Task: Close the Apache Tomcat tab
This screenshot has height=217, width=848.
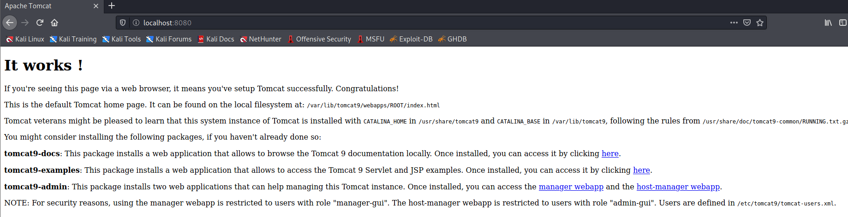Action: 96,6
